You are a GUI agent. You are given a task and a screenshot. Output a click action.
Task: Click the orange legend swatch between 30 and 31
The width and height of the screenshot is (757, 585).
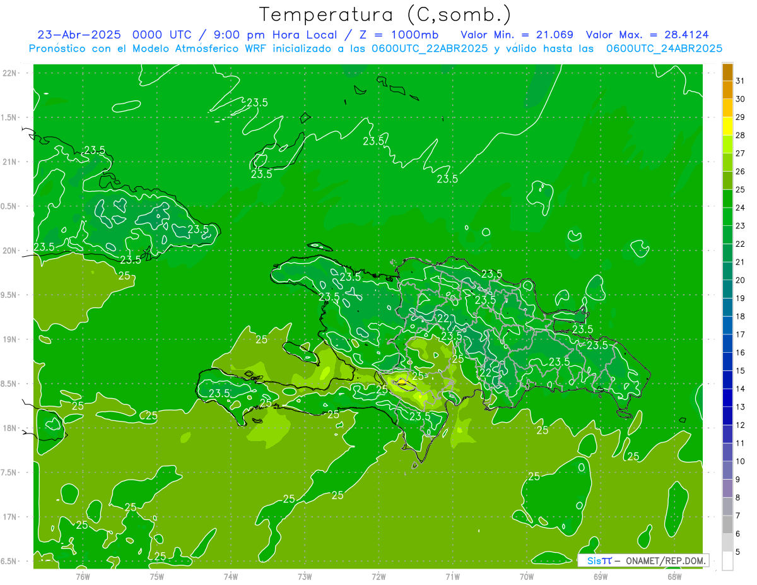(x=727, y=90)
